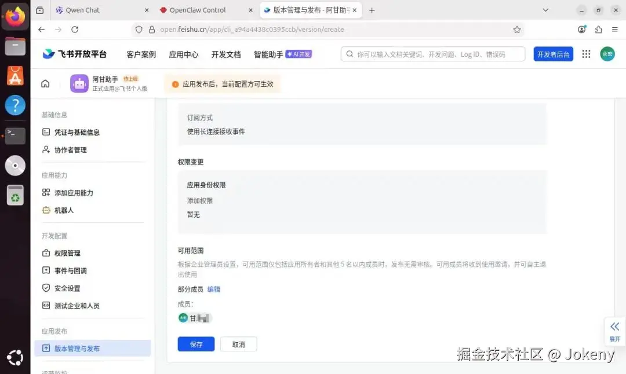
Task: Open the disc drive icon in dock
Action: (x=15, y=166)
